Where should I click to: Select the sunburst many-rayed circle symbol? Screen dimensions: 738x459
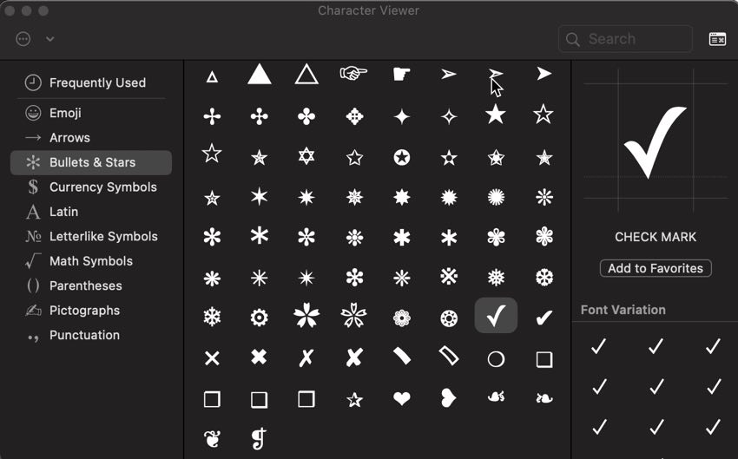click(x=496, y=197)
